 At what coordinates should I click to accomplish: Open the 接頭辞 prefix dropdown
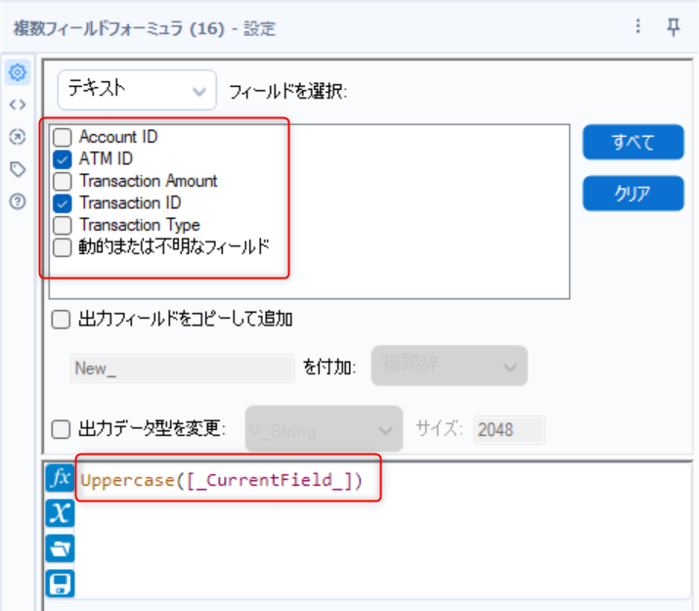[x=450, y=366]
